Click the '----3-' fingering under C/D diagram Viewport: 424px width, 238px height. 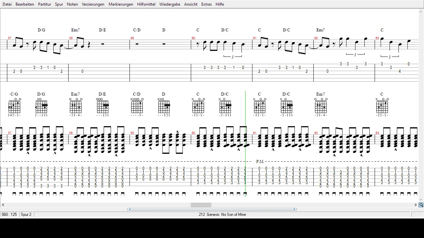(137, 115)
